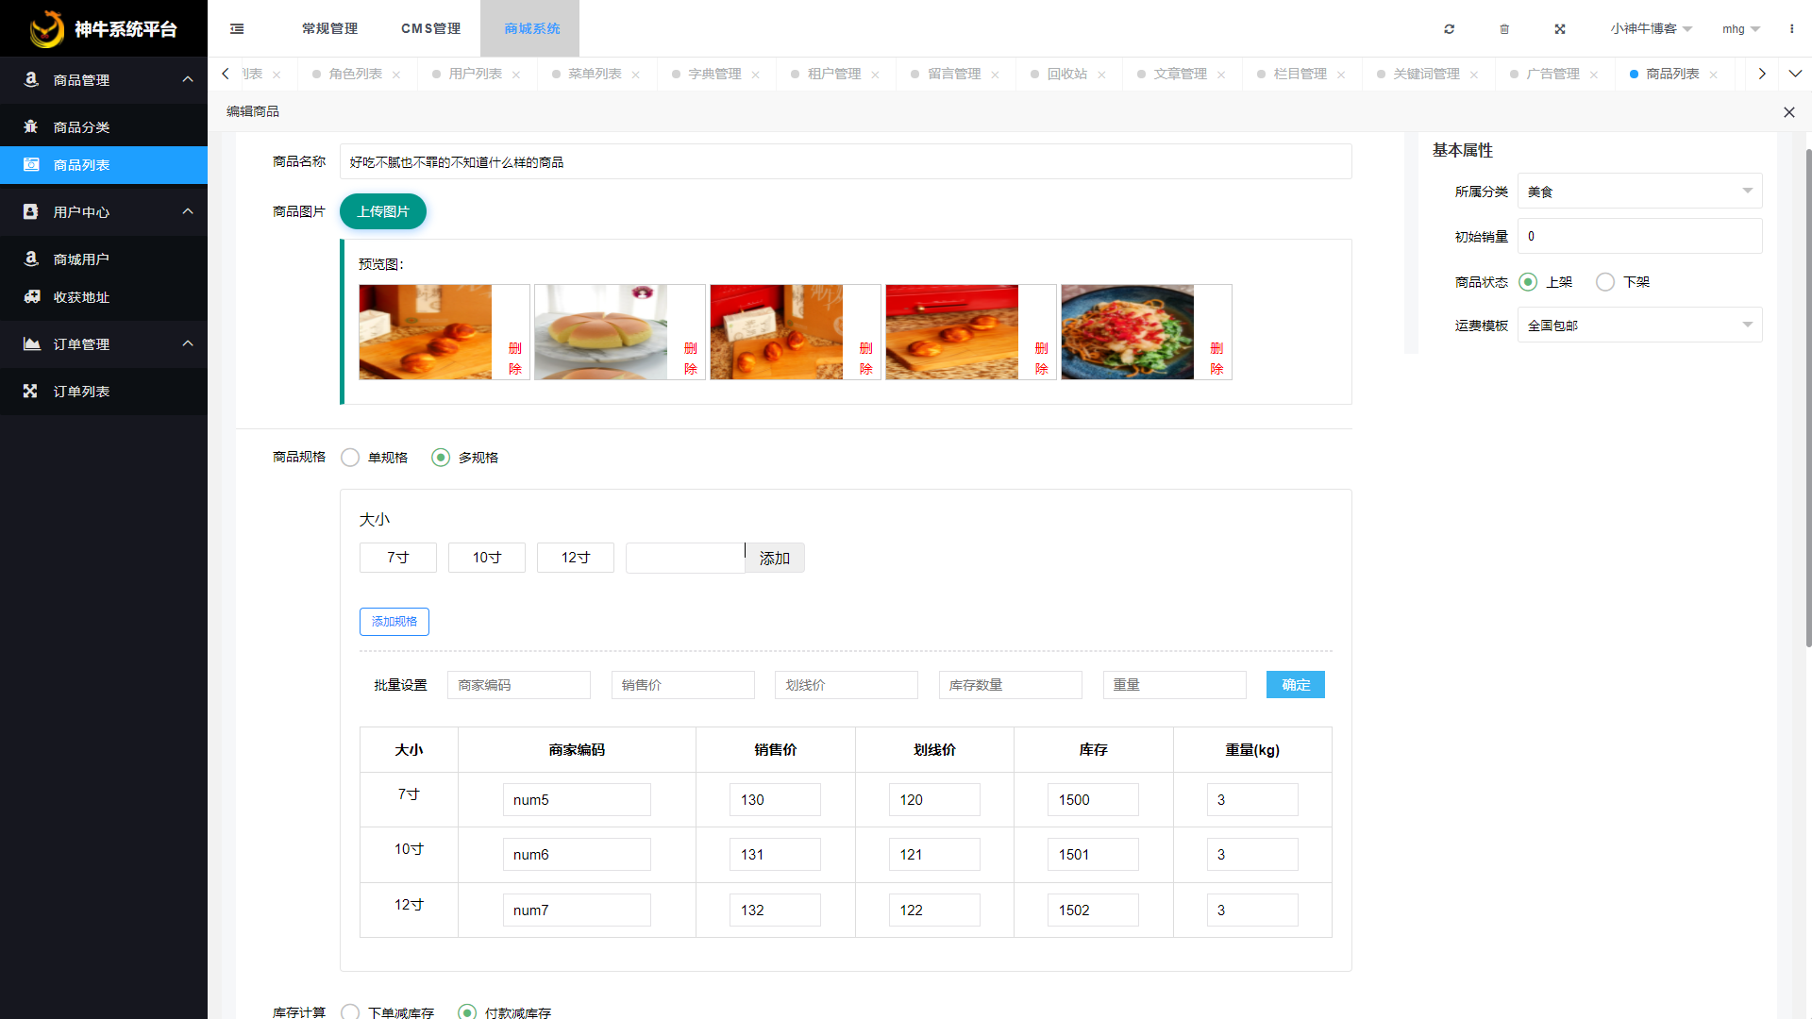Switch to the 商城系统 top menu
Screen dimensions: 1812x1019
[528, 28]
